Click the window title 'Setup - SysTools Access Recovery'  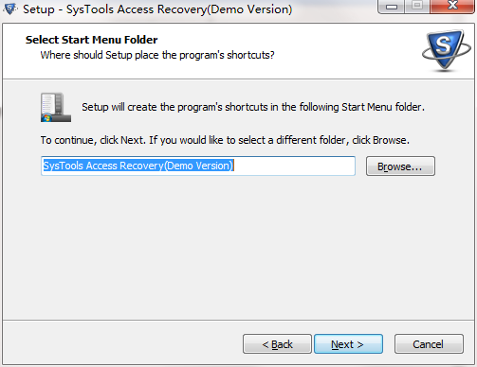pyautogui.click(x=157, y=9)
